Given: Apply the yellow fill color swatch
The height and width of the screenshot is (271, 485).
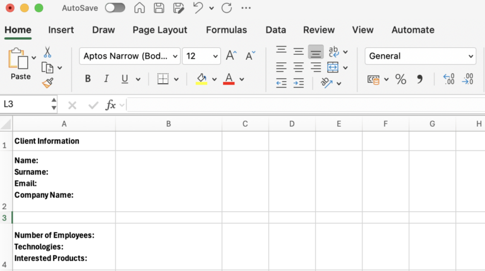Looking at the screenshot, I should (x=201, y=79).
